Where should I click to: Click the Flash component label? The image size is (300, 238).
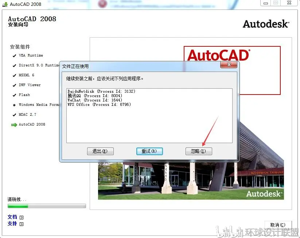pos(24,95)
